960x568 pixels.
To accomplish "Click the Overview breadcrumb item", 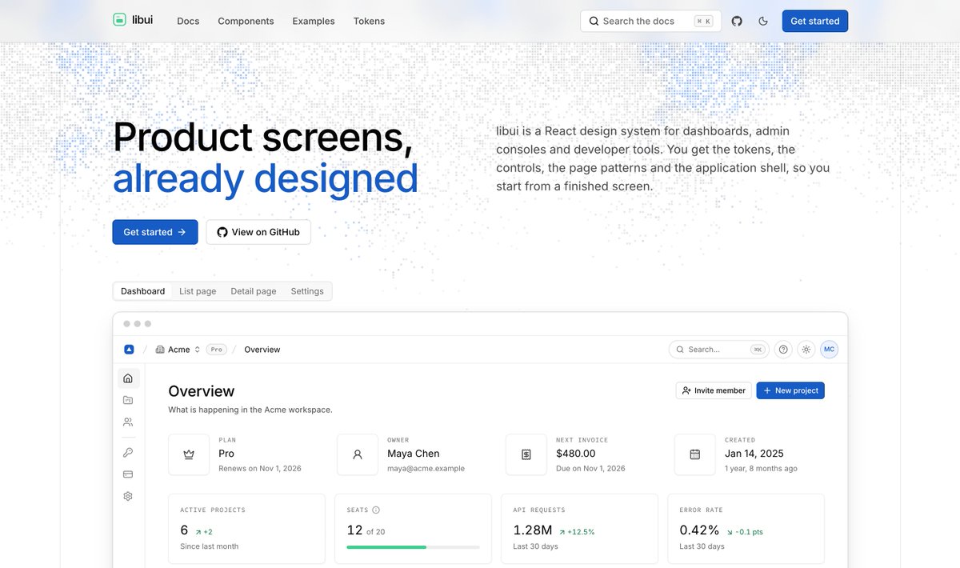I will tap(262, 350).
